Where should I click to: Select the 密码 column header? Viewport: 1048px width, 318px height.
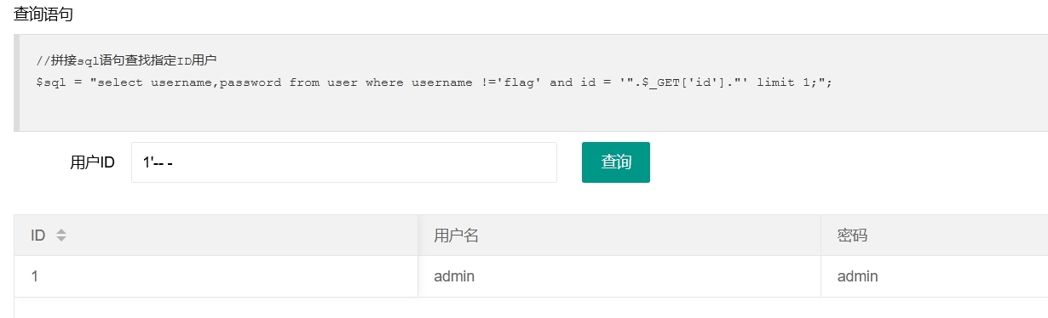tap(935, 236)
